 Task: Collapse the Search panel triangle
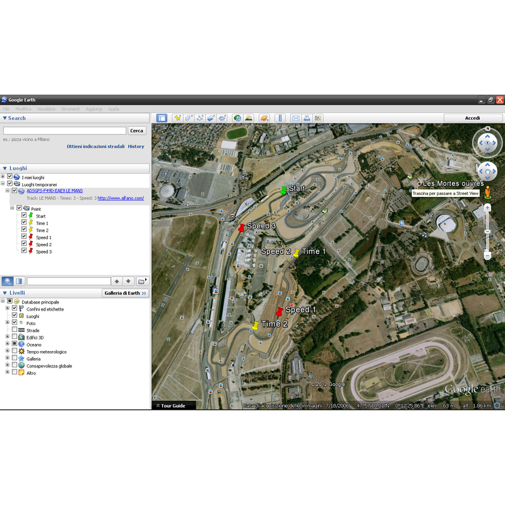(4, 118)
